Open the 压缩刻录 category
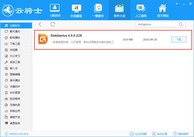The width and height of the screenshot is (194, 137). click(x=16, y=105)
